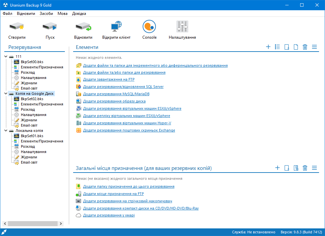Image resolution: width=325 pixels, height=236 pixels.
Task: Select Email-звіт under 111 backup
Action: (x=29, y=88)
